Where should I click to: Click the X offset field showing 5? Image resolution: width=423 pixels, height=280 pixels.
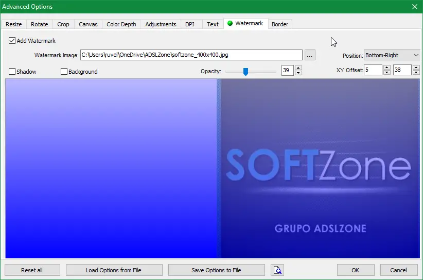point(373,70)
